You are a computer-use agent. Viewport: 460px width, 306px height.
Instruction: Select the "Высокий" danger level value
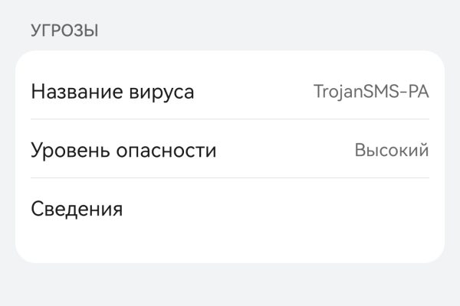point(391,150)
